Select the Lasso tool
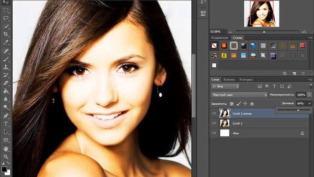 click(x=6, y=18)
